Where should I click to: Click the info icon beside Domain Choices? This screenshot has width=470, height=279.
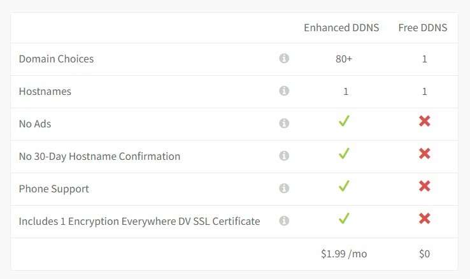(x=284, y=58)
